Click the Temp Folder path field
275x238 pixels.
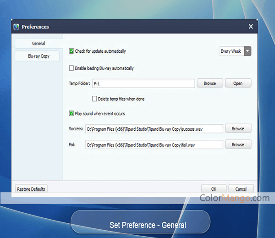click(143, 83)
